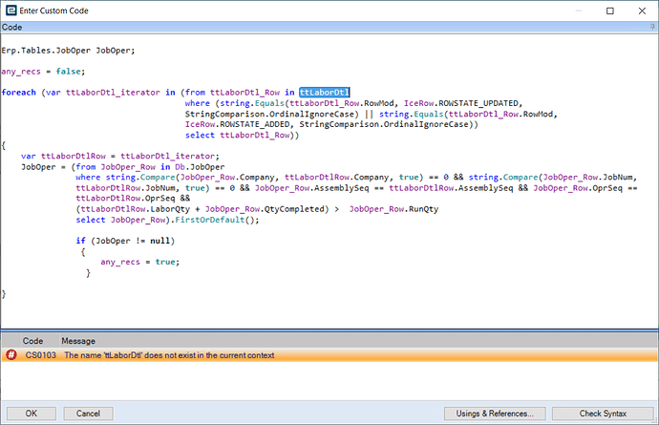Click the 'any_recs = false;' line
Screen dimensions: 659x425
43,72
